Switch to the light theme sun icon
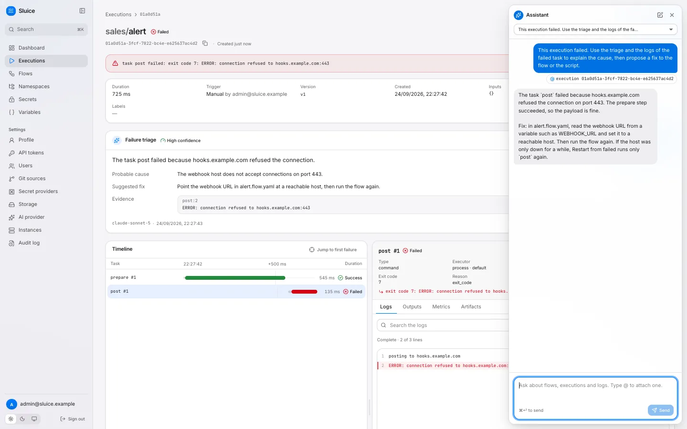Image resolution: width=687 pixels, height=429 pixels. click(11, 419)
